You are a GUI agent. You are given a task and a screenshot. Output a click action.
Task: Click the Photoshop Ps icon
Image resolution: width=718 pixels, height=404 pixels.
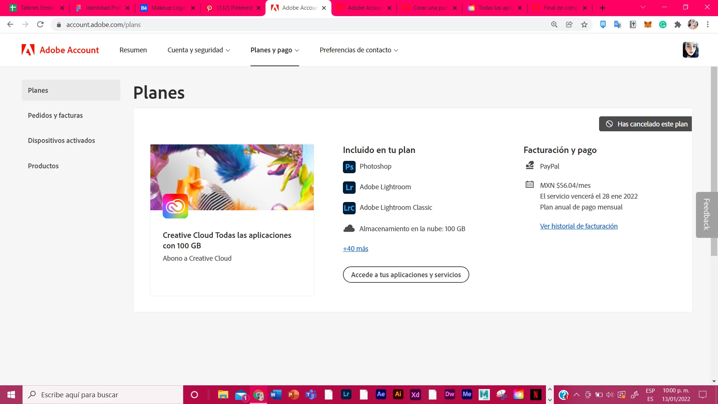(x=349, y=167)
